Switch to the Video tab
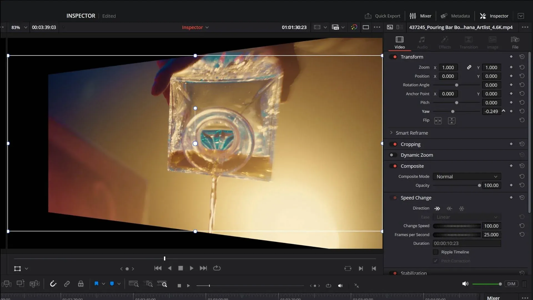 click(399, 42)
